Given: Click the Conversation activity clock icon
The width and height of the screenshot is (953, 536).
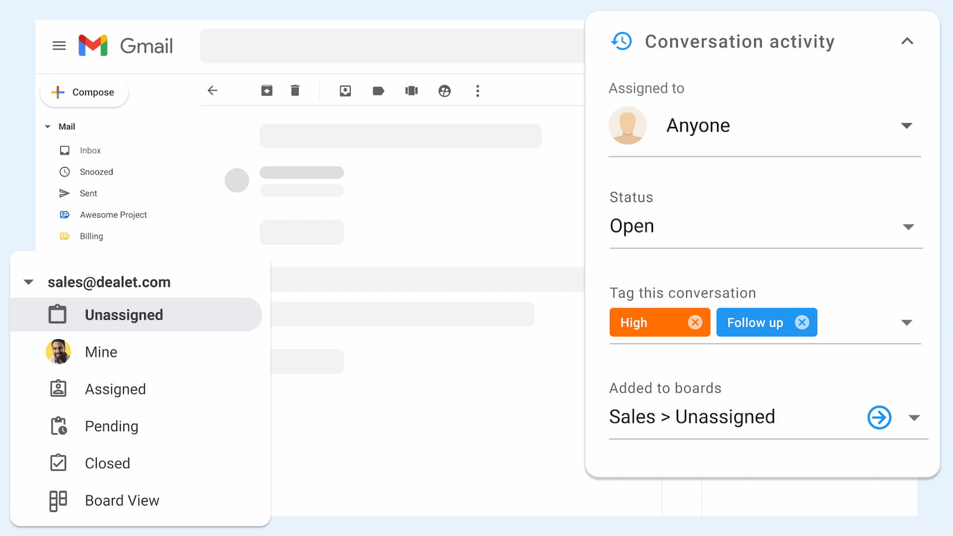Looking at the screenshot, I should [x=621, y=41].
